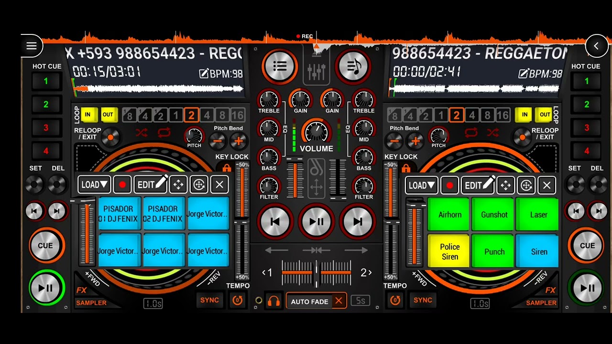Edit BPM on left deck

point(221,74)
